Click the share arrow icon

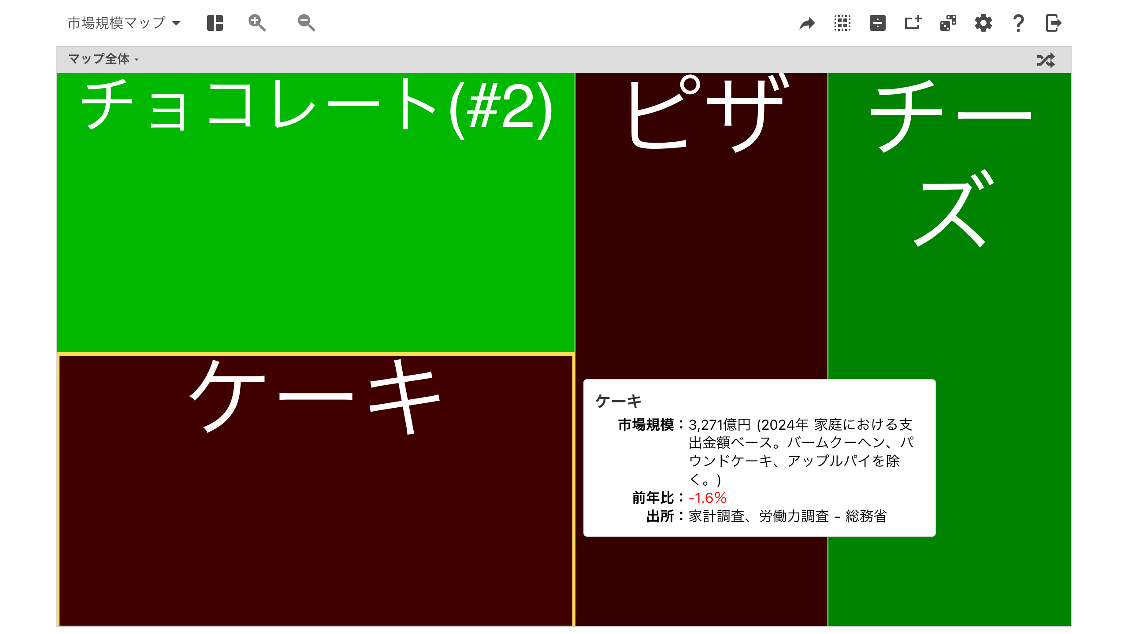(807, 23)
